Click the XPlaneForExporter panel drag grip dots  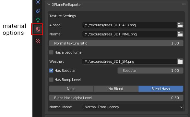coord(184,5)
